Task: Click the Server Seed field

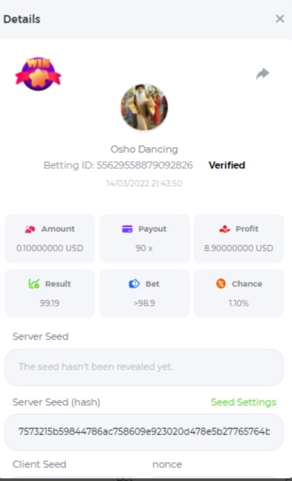Action: tap(144, 367)
